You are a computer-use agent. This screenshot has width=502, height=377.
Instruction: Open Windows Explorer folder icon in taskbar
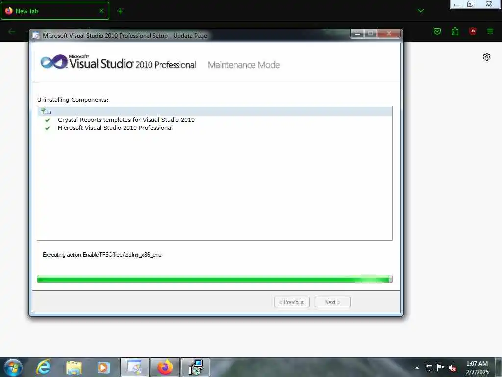click(x=74, y=367)
